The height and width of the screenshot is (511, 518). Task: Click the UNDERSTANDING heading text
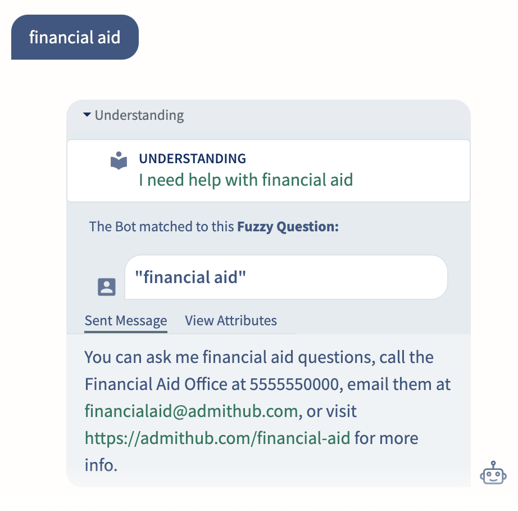(192, 159)
